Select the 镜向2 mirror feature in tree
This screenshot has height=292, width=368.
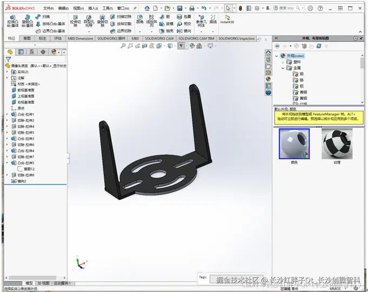click(19, 181)
